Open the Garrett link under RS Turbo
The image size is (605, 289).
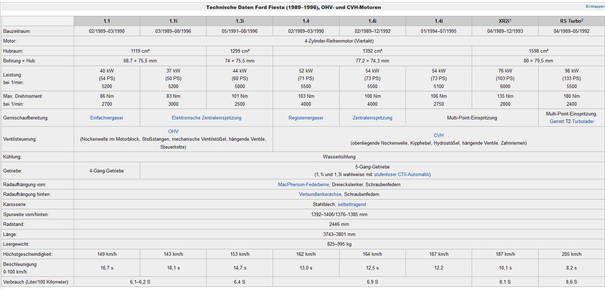pos(557,121)
